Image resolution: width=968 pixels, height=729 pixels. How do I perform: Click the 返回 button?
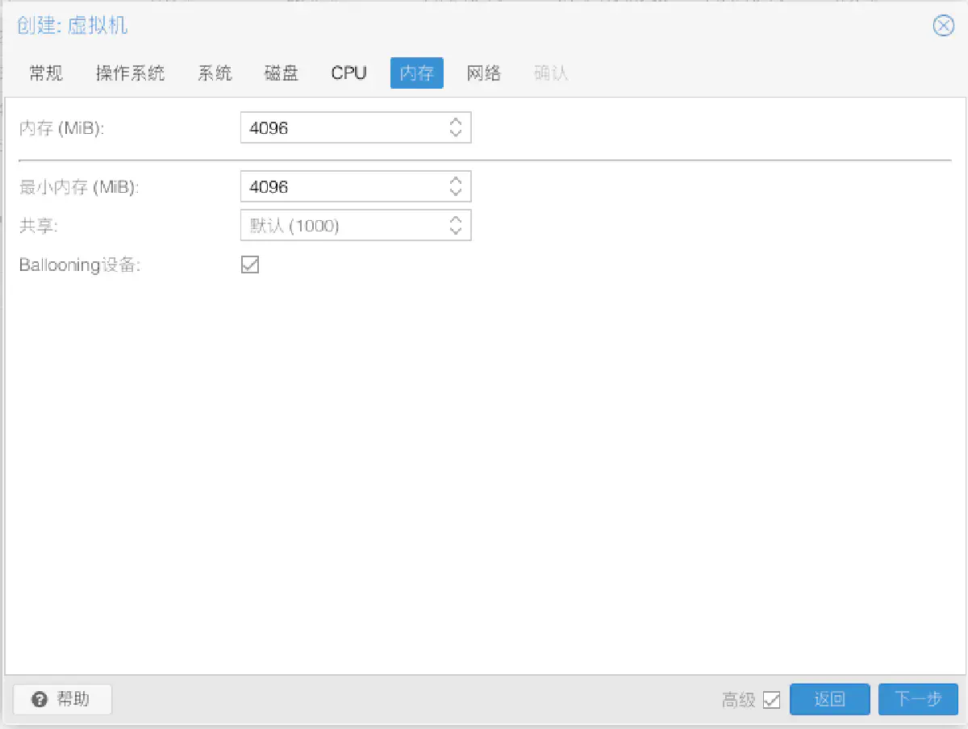829,699
